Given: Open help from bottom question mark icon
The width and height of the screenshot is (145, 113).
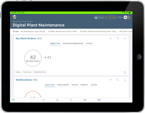Looking at the screenshot, I should pos(13,99).
